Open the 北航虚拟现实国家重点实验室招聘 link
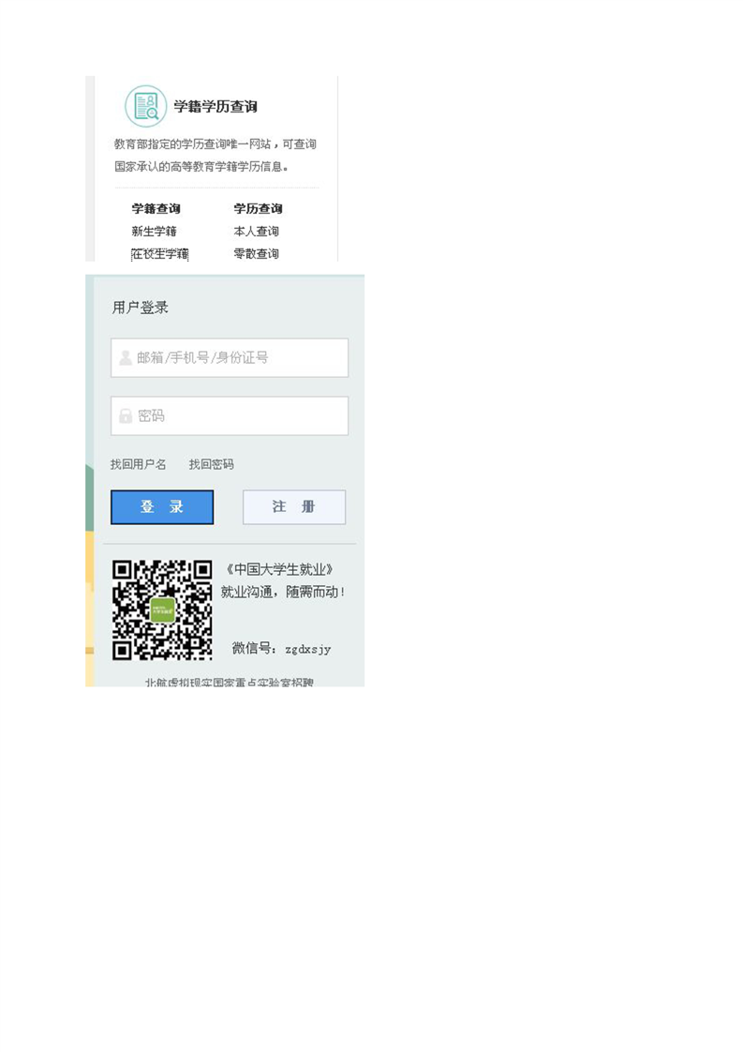 pos(229,683)
